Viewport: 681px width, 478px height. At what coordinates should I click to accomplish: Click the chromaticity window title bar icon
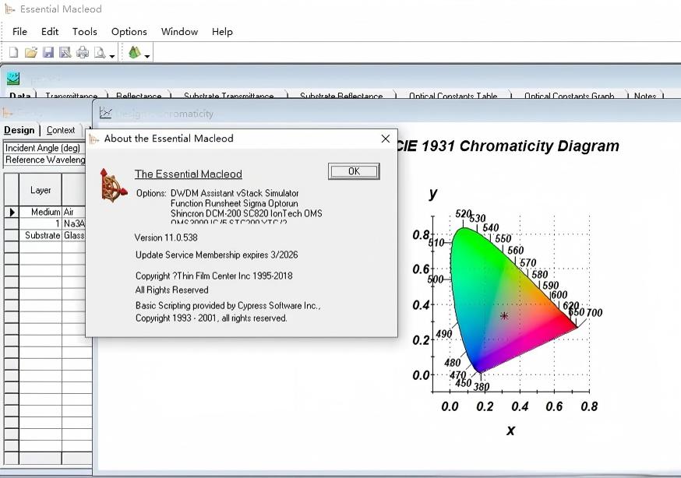pyautogui.click(x=105, y=113)
